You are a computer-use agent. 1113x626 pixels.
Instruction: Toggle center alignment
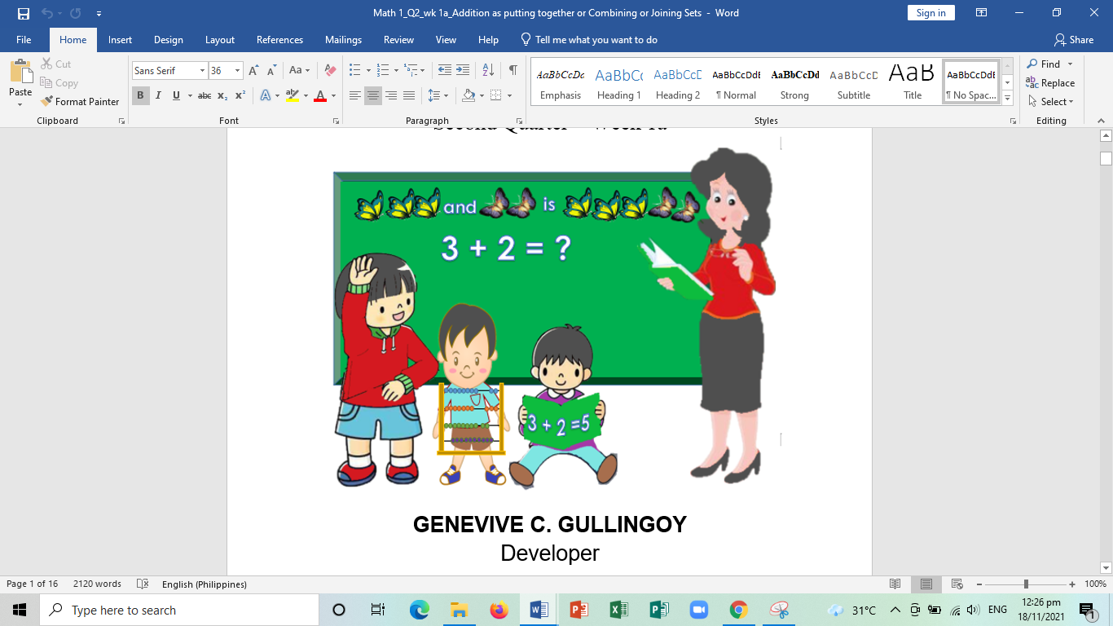[373, 95]
